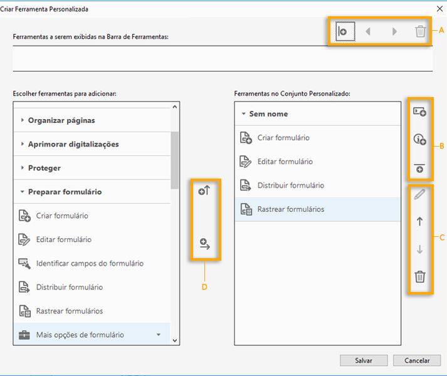447x376 pixels.
Task: Select Identificar campos do formulário tool
Action: 90,263
